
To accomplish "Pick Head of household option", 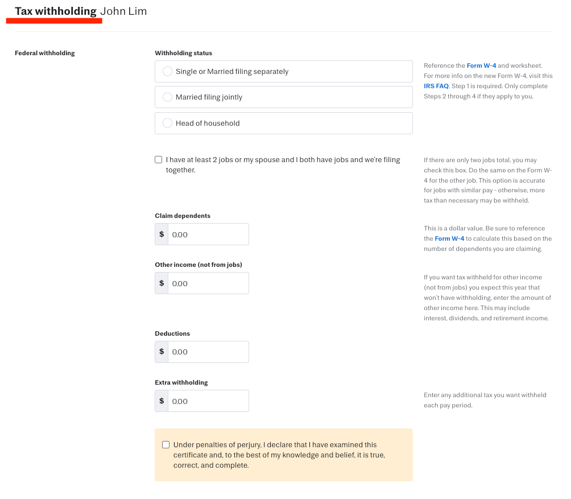I will (x=167, y=123).
